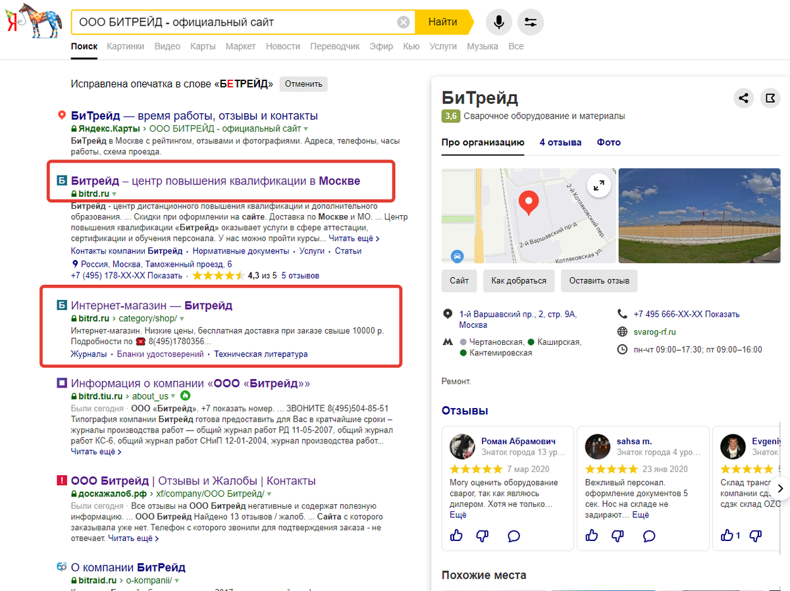Activate voice search microphone
Viewport: 790px width, 591px height.
coord(499,22)
